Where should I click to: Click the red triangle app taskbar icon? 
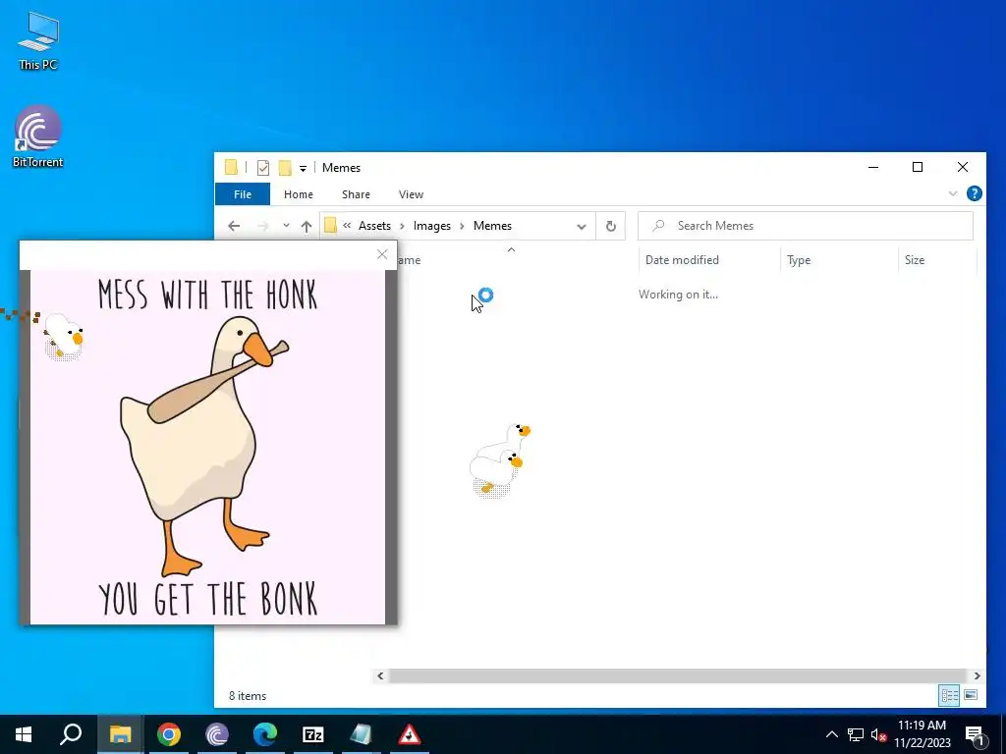410,734
